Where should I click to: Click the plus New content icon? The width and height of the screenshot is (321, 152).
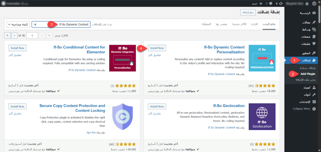point(261,3)
